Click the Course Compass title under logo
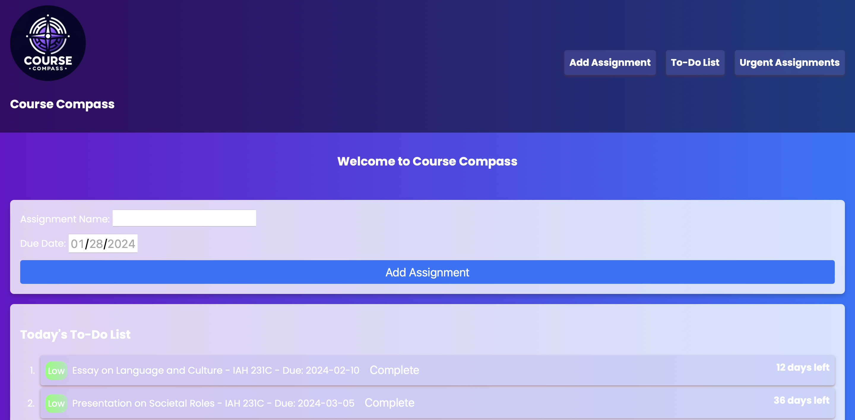 pyautogui.click(x=62, y=104)
